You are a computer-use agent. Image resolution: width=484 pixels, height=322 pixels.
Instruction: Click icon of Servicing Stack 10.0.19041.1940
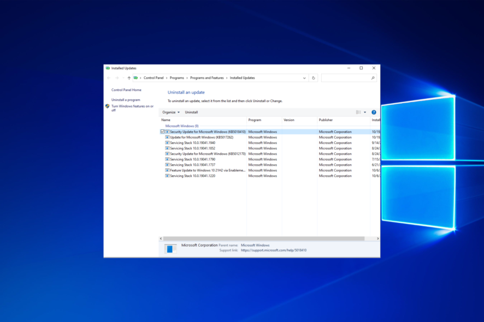[167, 143]
